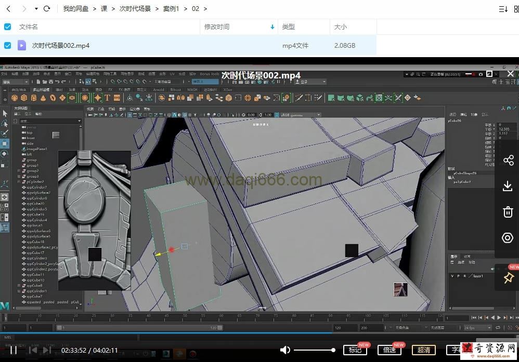This screenshot has width=519, height=362.
Task: Expand the group2 node in outliner
Action: (19, 171)
